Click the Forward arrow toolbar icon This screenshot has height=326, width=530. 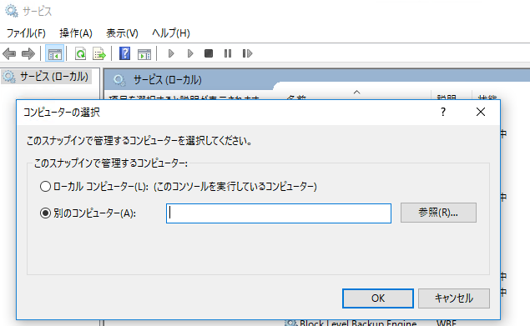[x=28, y=53]
